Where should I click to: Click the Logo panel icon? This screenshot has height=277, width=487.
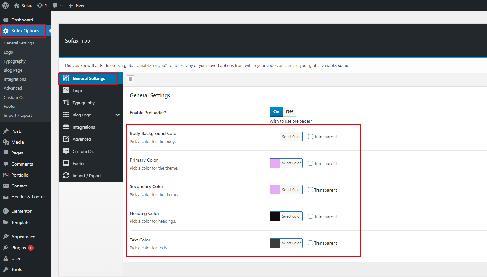66,91
